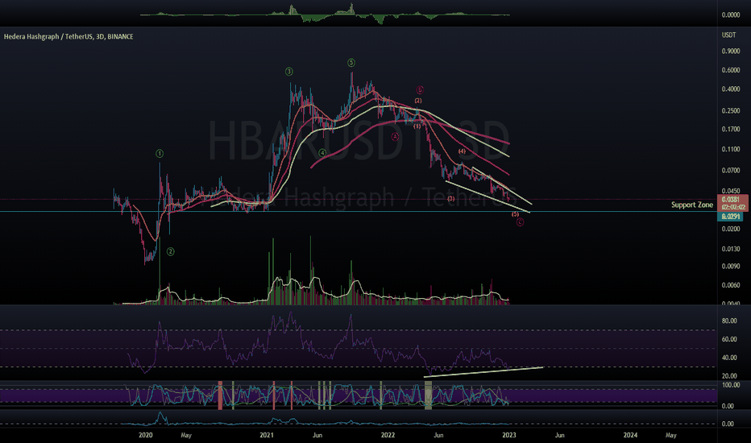Click the 0.1100 price axis label
The image size is (751, 443).
[731, 150]
